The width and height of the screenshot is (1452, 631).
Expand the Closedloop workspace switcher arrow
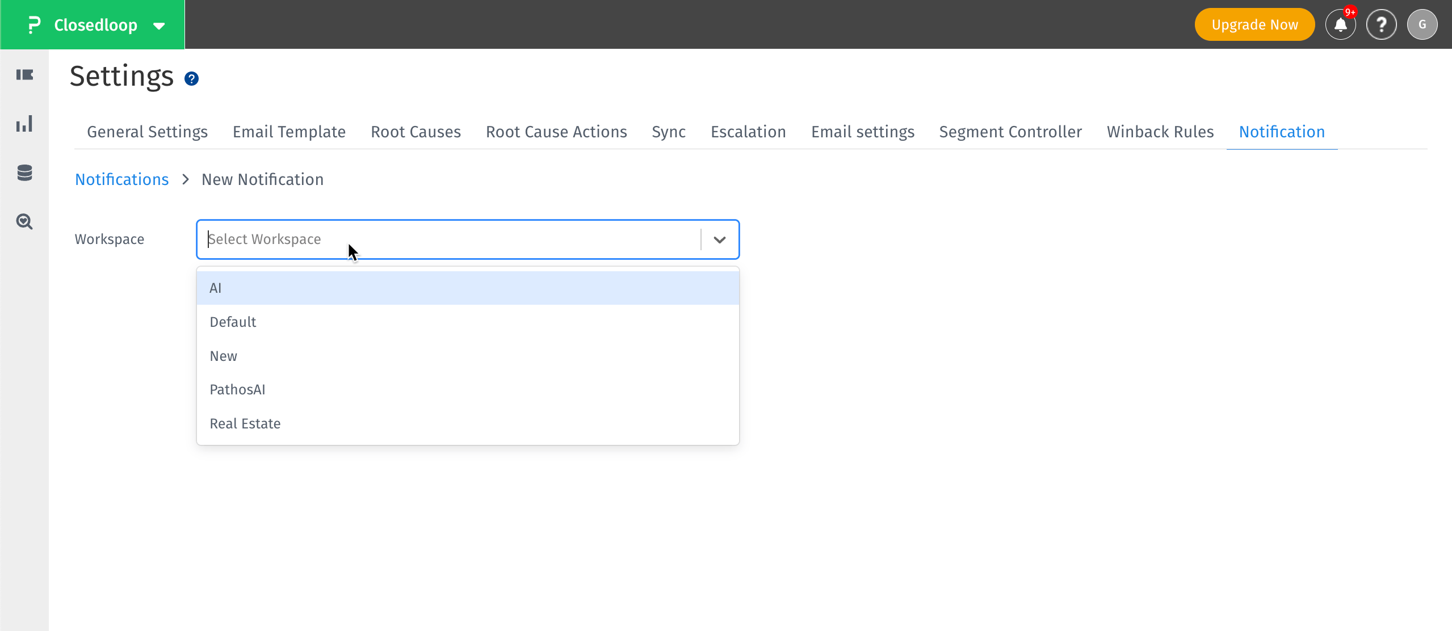(159, 25)
